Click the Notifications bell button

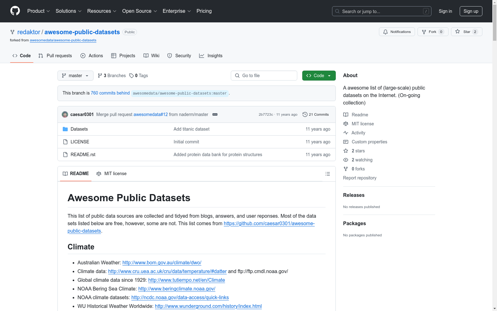[397, 32]
